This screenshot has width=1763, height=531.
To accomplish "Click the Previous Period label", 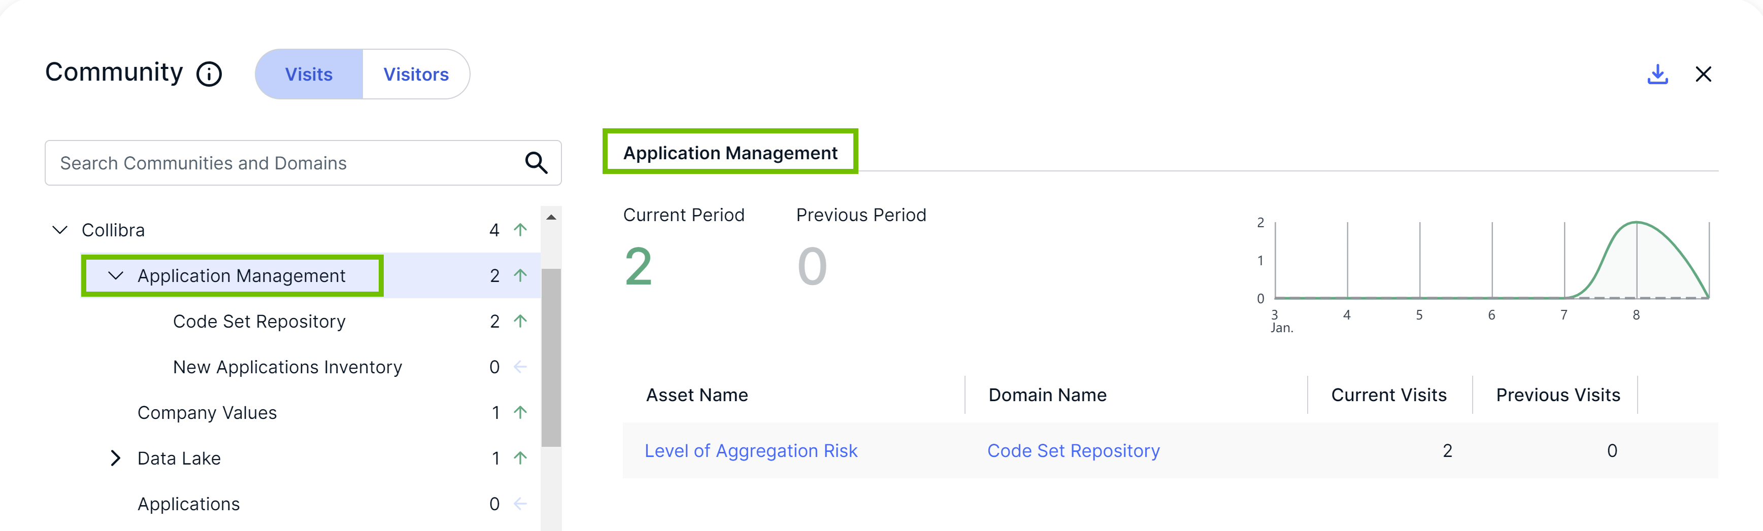I will click(861, 215).
